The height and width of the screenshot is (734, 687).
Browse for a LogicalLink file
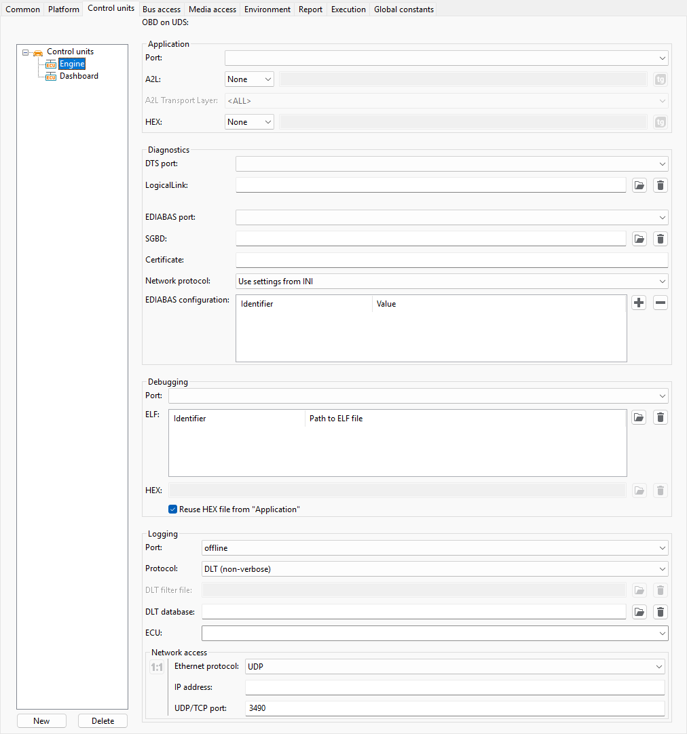click(639, 185)
